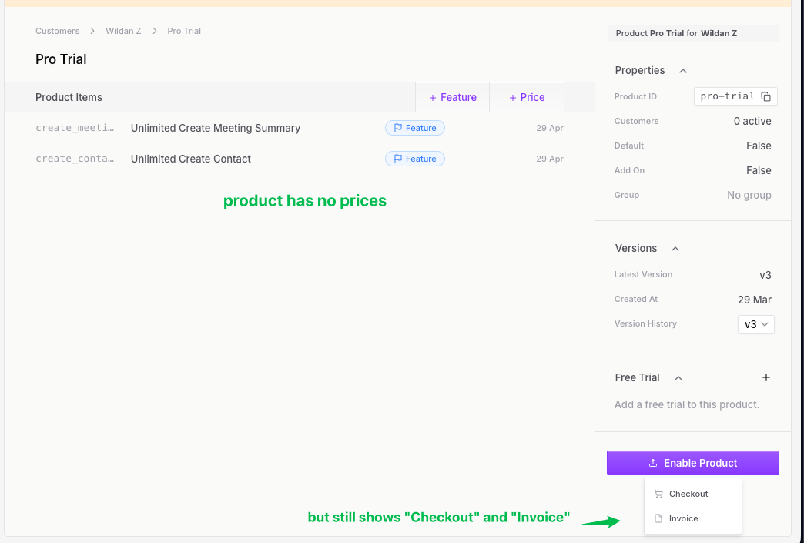Open the Wildan Z breadcrumb link
804x543 pixels.
(x=123, y=31)
